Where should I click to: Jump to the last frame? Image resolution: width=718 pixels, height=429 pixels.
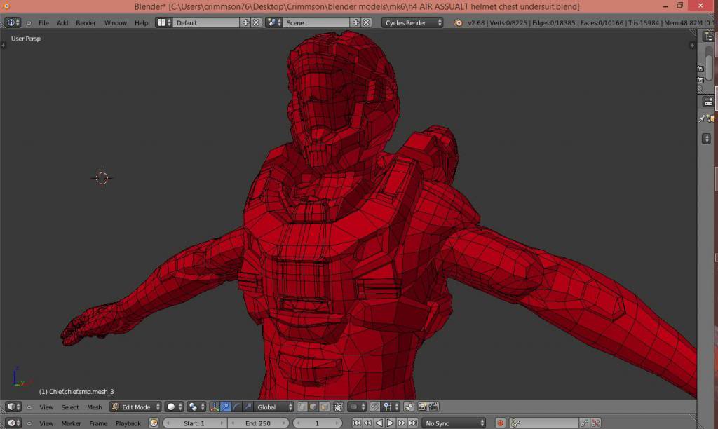(x=412, y=423)
